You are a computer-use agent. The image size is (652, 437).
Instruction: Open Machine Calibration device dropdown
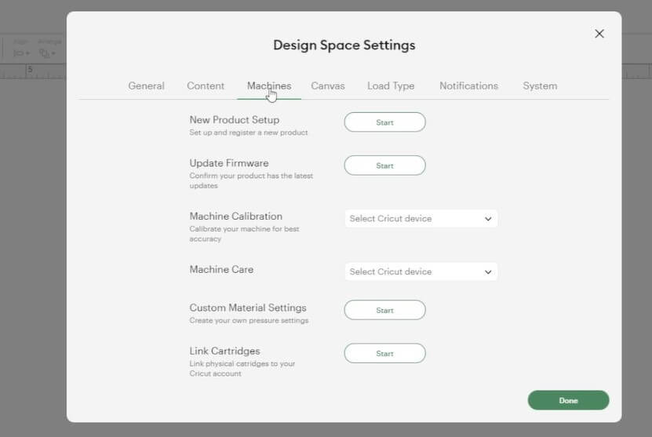click(x=421, y=219)
